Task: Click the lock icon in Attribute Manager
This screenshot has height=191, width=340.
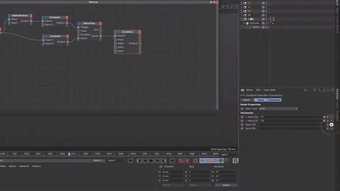Action: coord(324,90)
